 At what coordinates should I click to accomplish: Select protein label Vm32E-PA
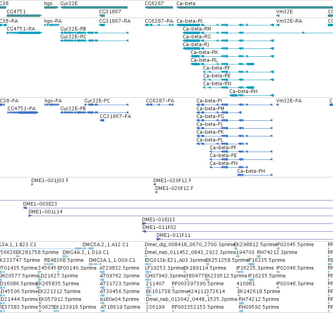(x=289, y=101)
